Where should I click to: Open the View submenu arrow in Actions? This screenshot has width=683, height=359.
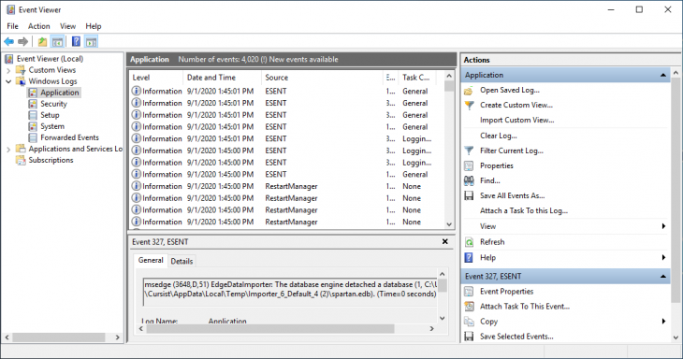663,226
